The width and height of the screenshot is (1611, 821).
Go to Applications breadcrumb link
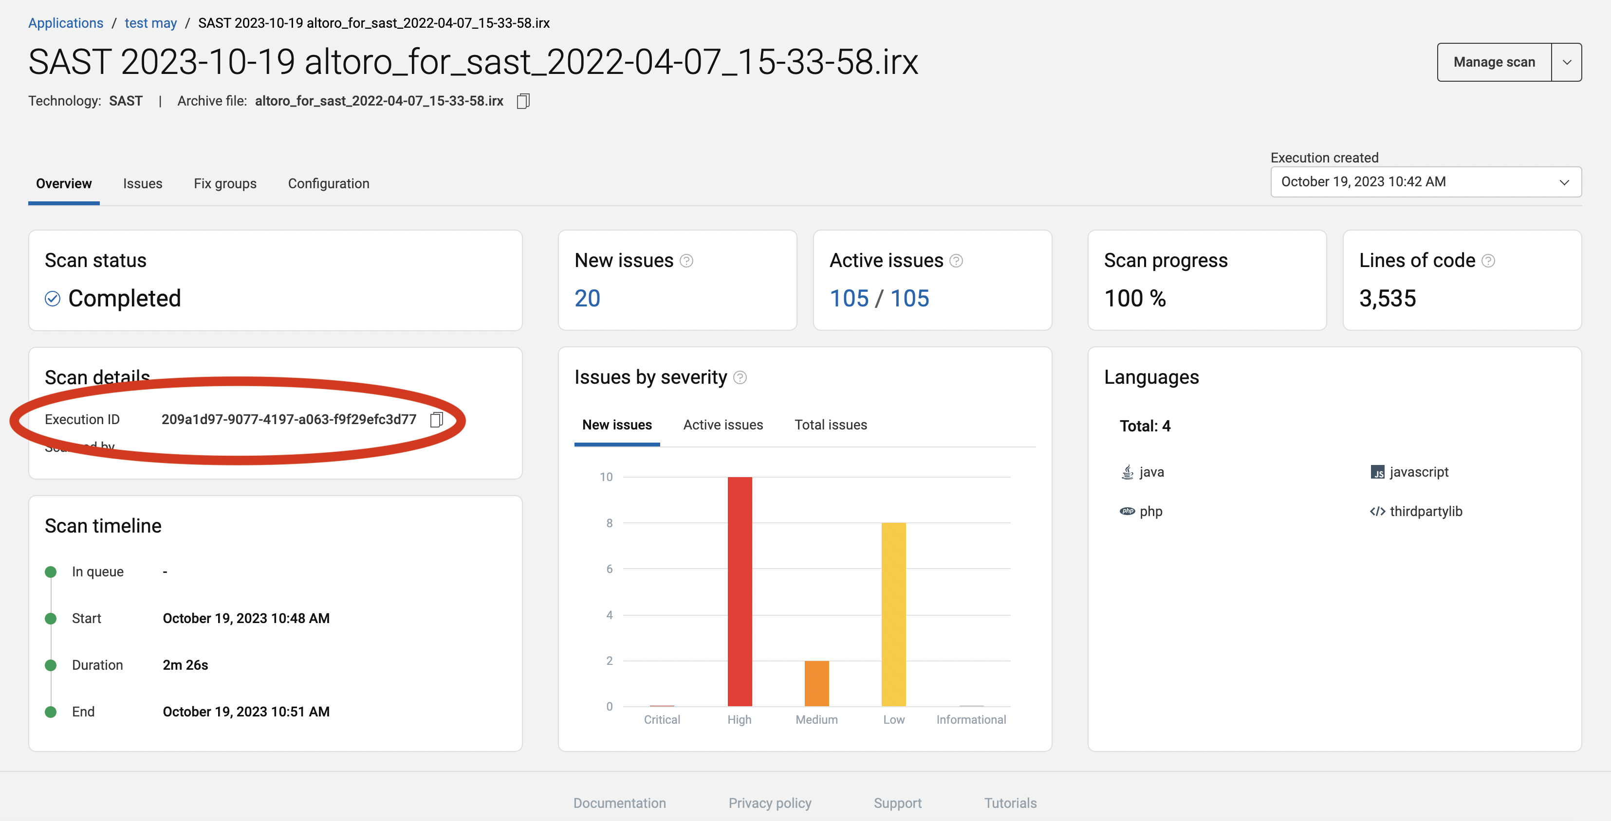click(x=66, y=23)
